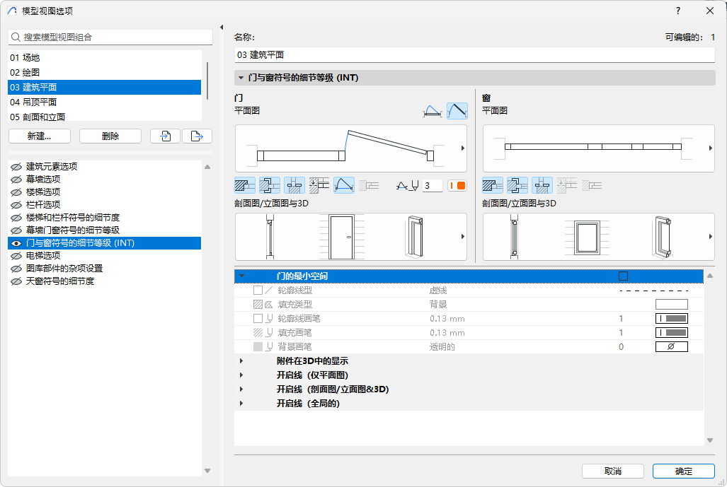Click the 轮廓线型 row line icon

point(268,291)
